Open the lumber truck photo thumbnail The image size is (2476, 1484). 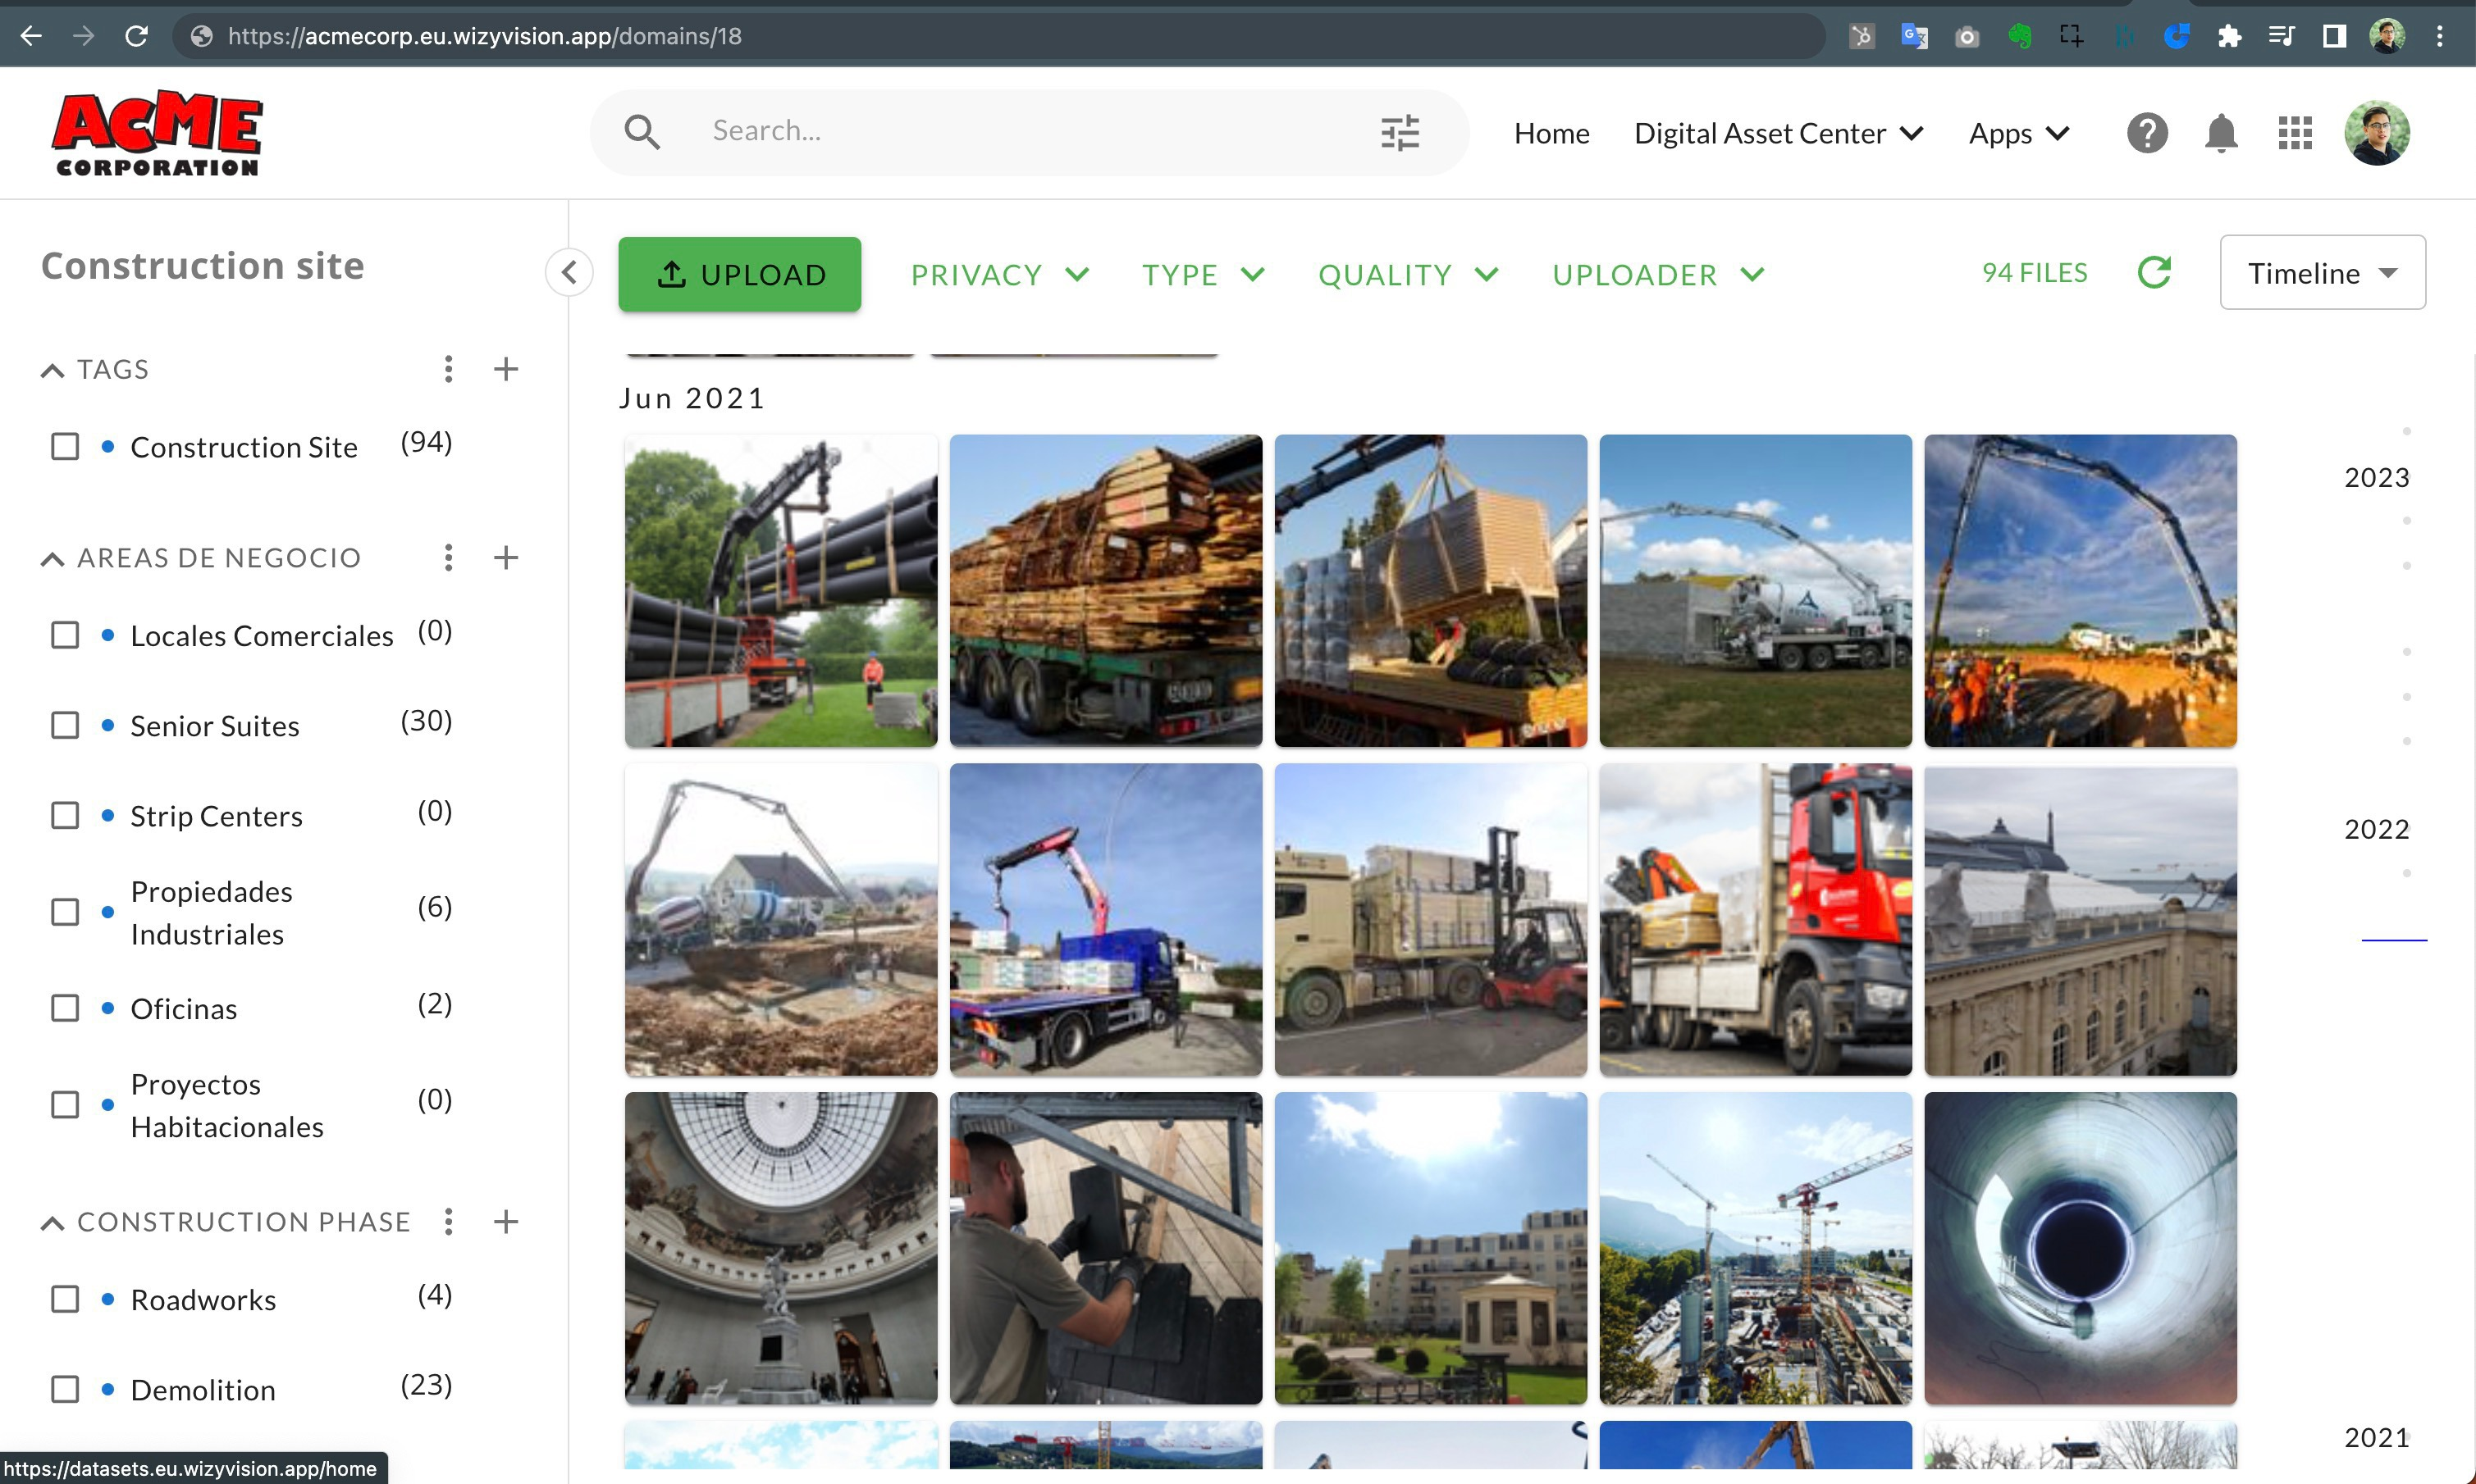1105,590
